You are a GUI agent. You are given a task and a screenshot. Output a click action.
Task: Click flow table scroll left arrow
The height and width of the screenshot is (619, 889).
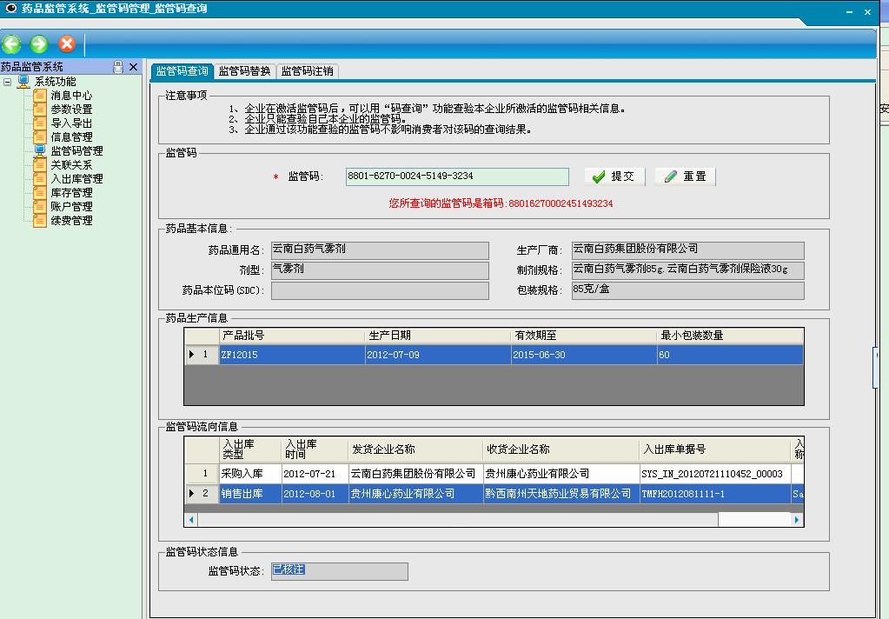(191, 519)
